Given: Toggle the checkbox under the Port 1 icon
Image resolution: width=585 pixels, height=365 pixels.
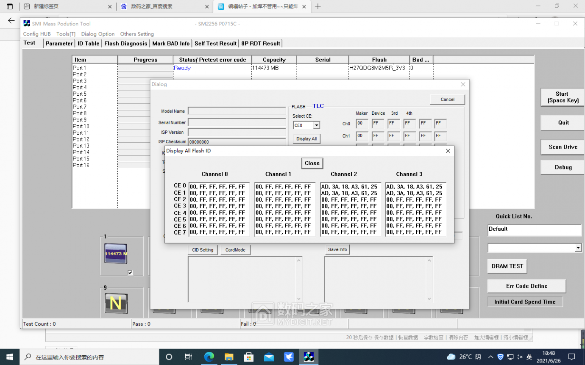Looking at the screenshot, I should [x=130, y=273].
